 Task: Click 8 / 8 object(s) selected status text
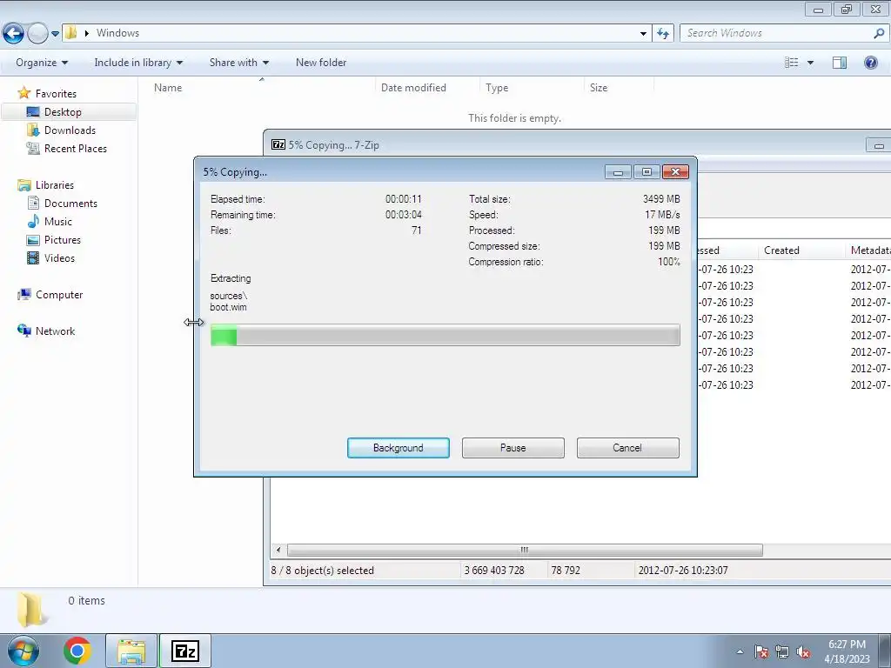tap(322, 571)
